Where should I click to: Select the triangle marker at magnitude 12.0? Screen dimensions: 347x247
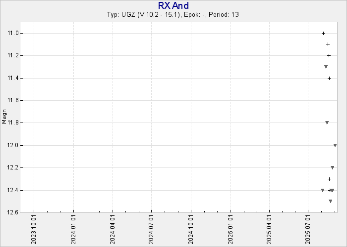[335, 145]
